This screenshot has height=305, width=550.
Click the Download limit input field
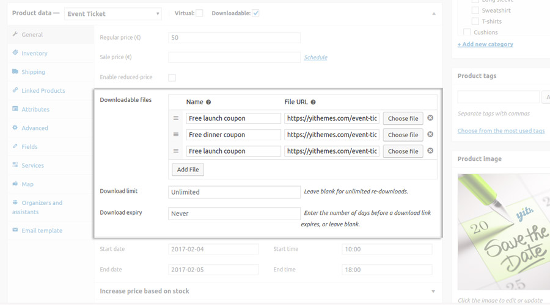click(234, 192)
